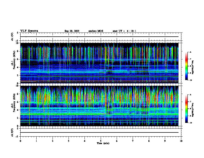204x158 pixels.
Task: Click the "VLF Spectra" plot title
Action: point(29,31)
